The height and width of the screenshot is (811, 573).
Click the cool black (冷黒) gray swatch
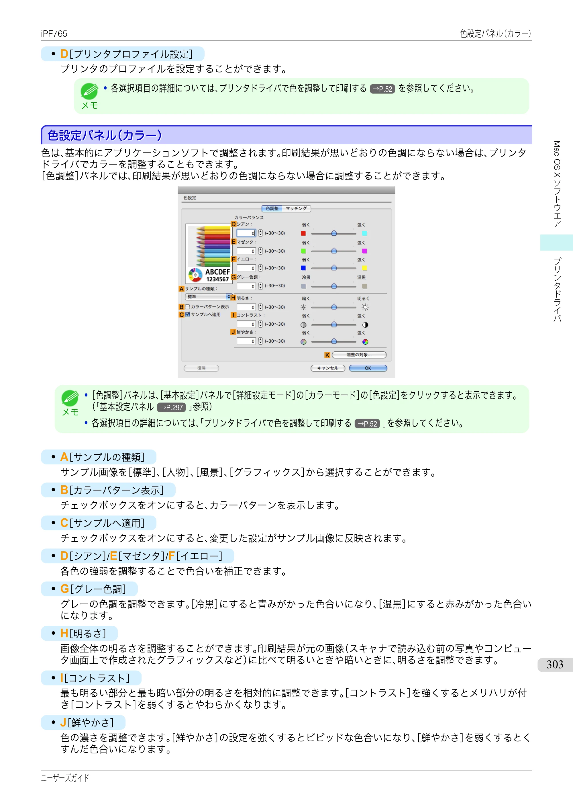(x=303, y=286)
